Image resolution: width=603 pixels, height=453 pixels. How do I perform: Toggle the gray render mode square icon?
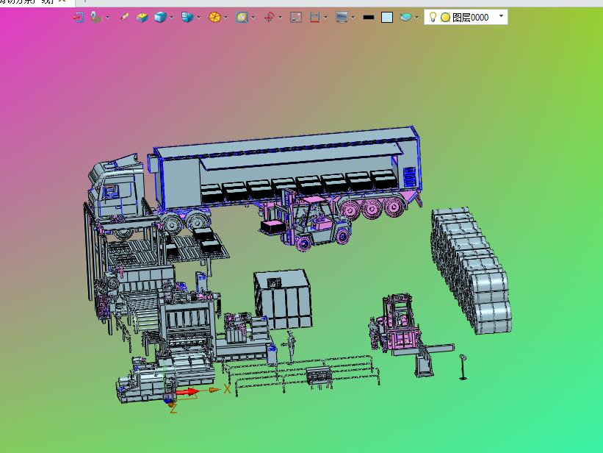point(296,18)
